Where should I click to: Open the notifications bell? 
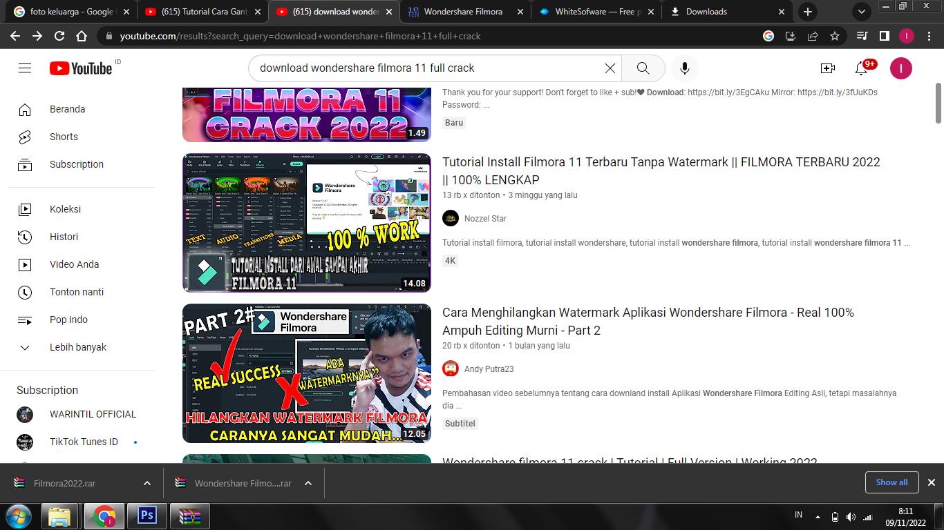point(861,68)
